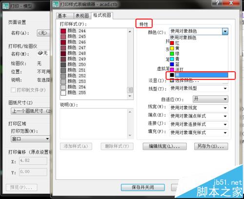Choose yellow (黄) in the color list
The height and width of the screenshot is (199, 244).
click(199, 48)
